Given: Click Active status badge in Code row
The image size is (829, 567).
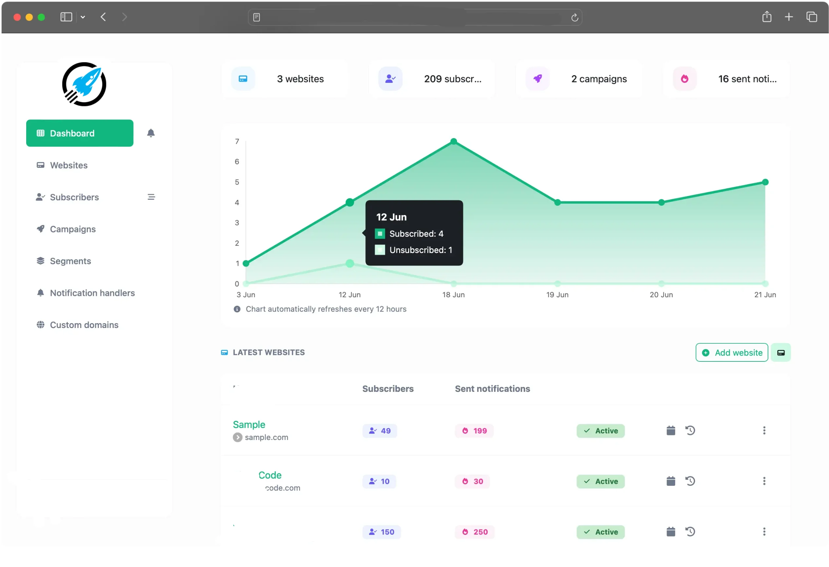Looking at the screenshot, I should coord(601,481).
